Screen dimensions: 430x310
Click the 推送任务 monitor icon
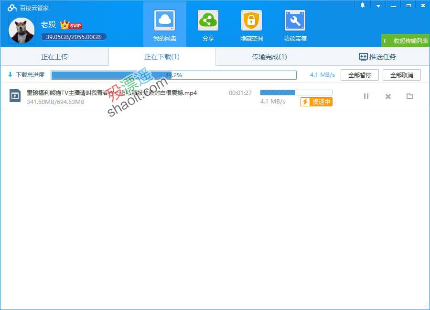[x=363, y=57]
